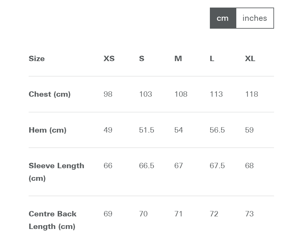Click the XS size column header
The width and height of the screenshot is (303, 240).
[x=109, y=59]
